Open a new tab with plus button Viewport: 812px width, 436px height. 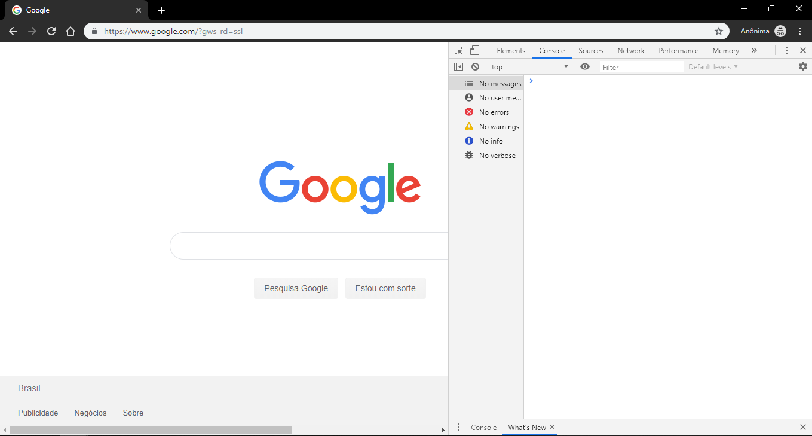[x=161, y=10]
